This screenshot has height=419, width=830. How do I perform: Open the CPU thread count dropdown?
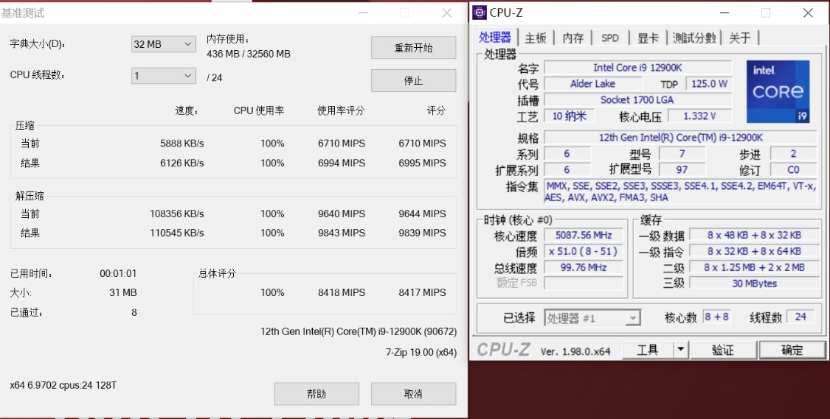click(164, 76)
